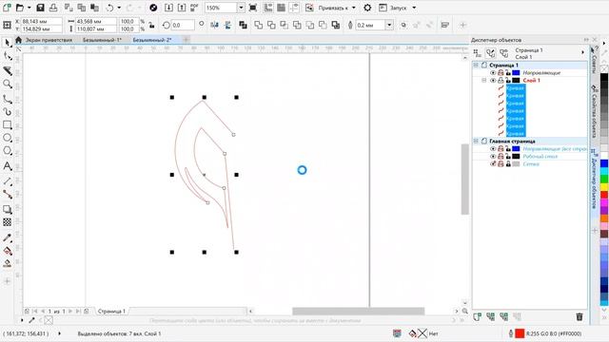
Task: Save the document with floppy icon
Action: [x=40, y=8]
